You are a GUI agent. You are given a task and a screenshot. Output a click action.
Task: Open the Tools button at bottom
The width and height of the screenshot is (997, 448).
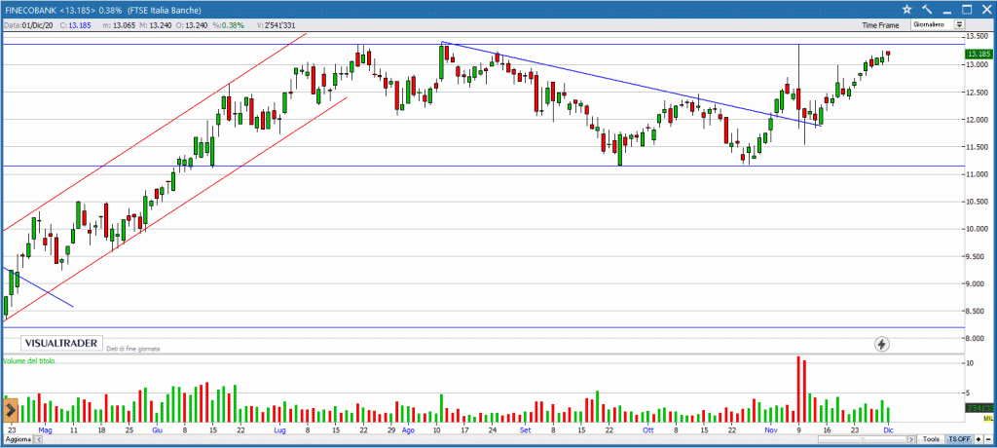coord(932,439)
